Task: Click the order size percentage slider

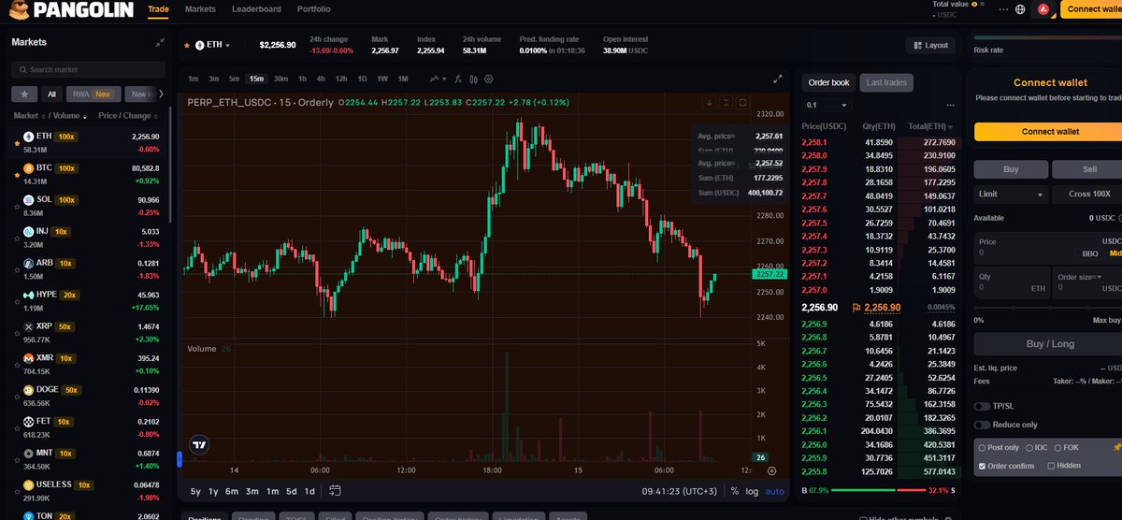Action: [x=1047, y=307]
